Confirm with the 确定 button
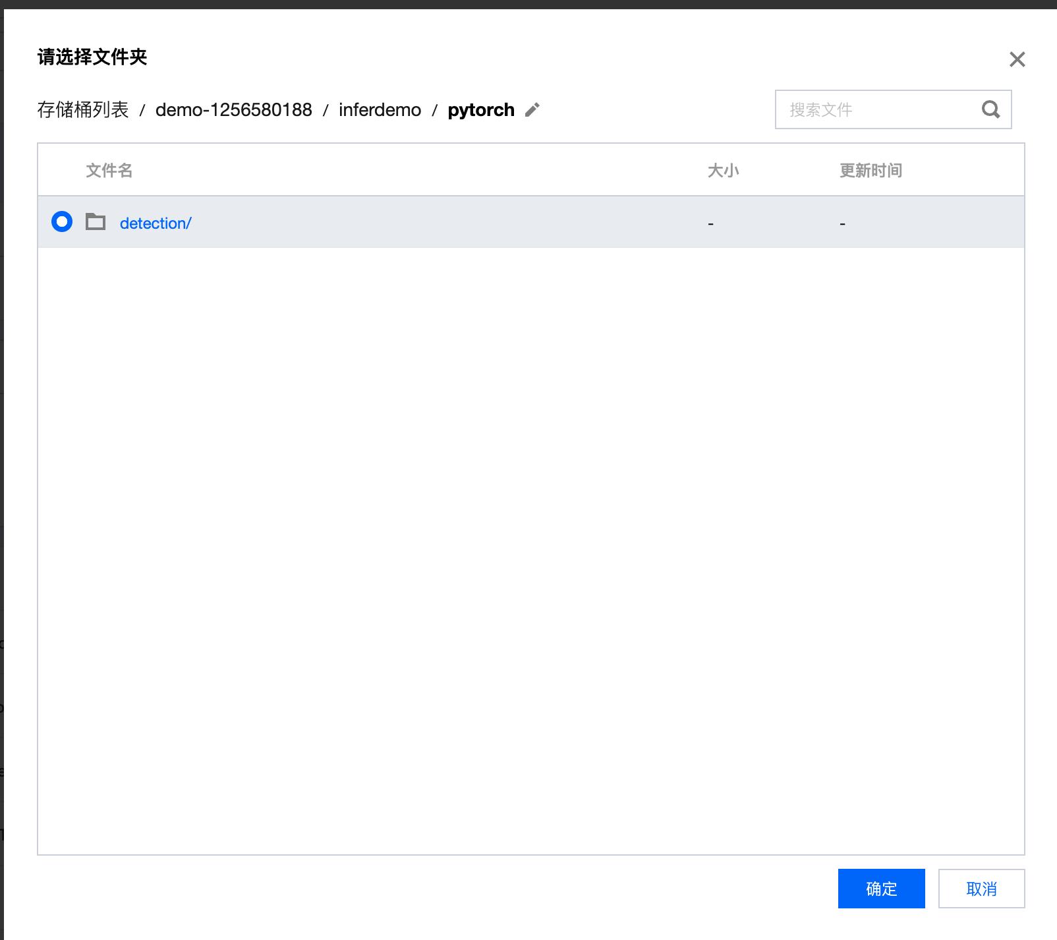1057x940 pixels. (x=882, y=889)
